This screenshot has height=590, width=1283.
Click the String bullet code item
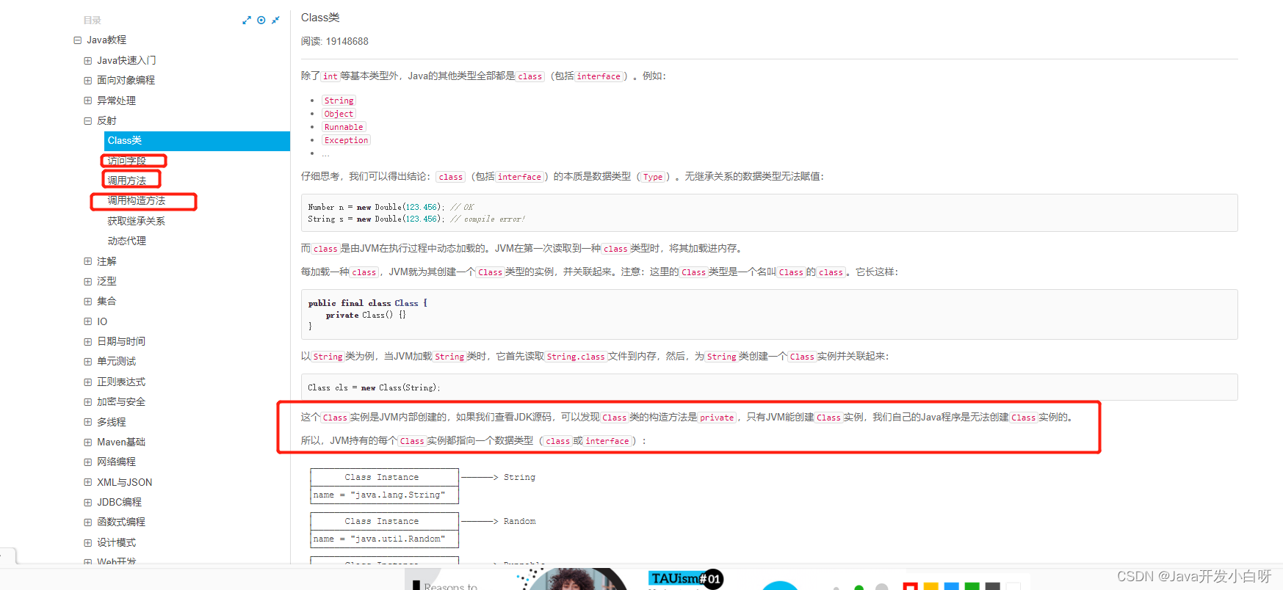click(x=339, y=101)
